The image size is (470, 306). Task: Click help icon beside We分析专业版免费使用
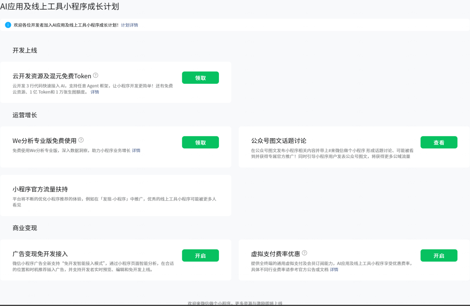[x=81, y=140]
